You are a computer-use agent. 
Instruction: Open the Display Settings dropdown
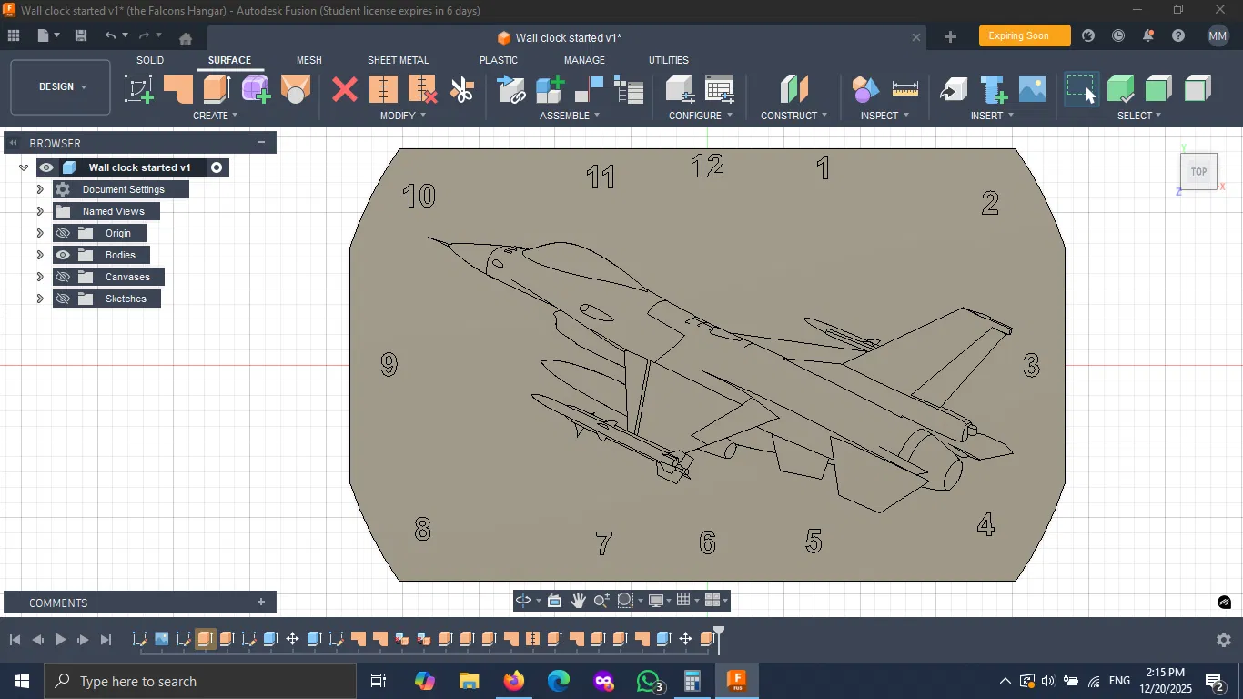(x=660, y=601)
